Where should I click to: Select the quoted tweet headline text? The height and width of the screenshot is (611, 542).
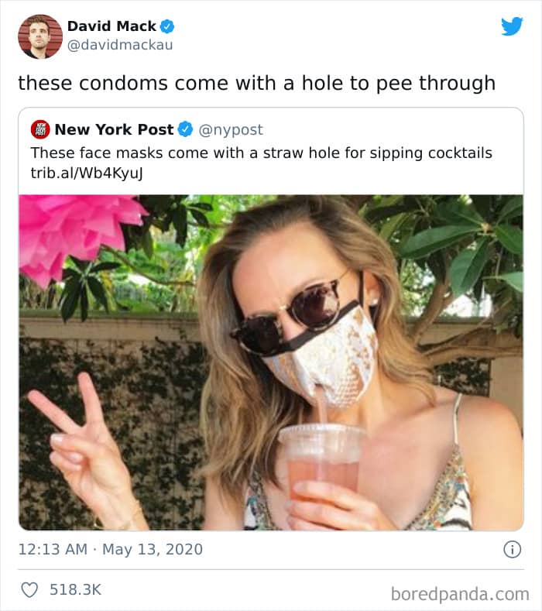tap(262, 153)
